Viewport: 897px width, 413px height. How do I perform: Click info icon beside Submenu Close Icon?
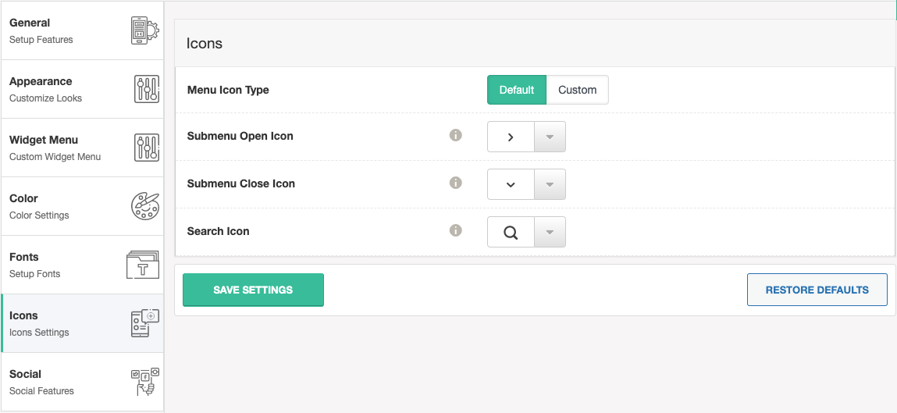[x=455, y=183]
